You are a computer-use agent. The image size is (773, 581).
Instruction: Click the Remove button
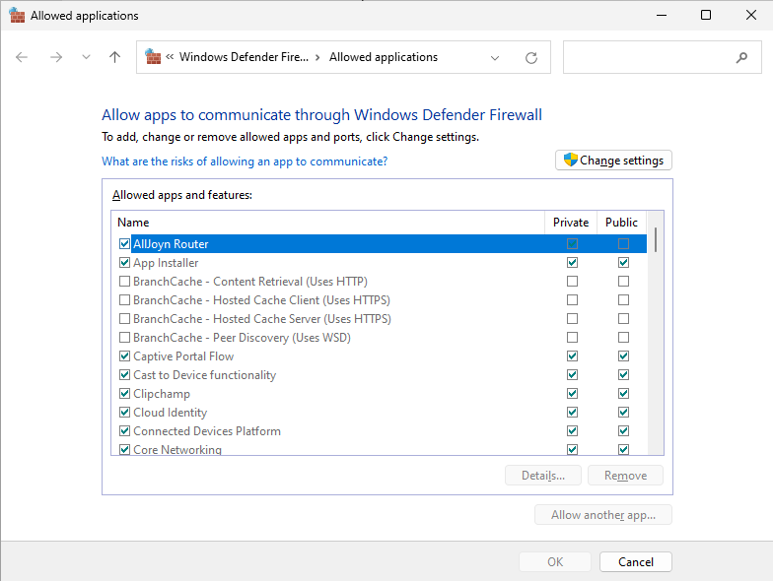[x=625, y=475]
